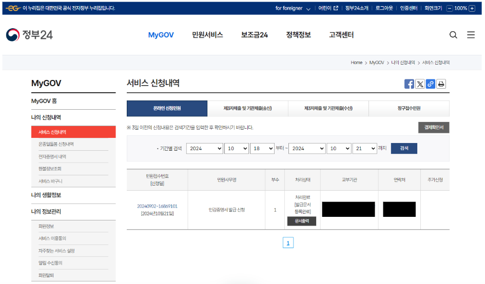Click the 검색 button
485x284 pixels.
pos(404,148)
